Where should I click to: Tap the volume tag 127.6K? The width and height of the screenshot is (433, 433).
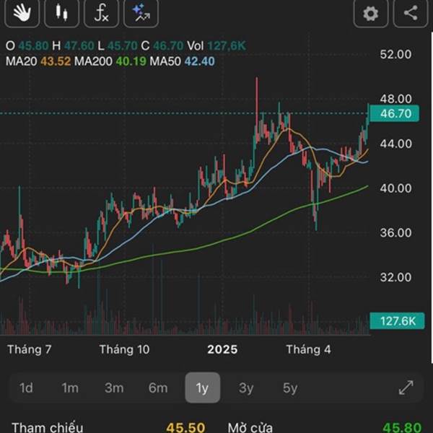coord(397,321)
